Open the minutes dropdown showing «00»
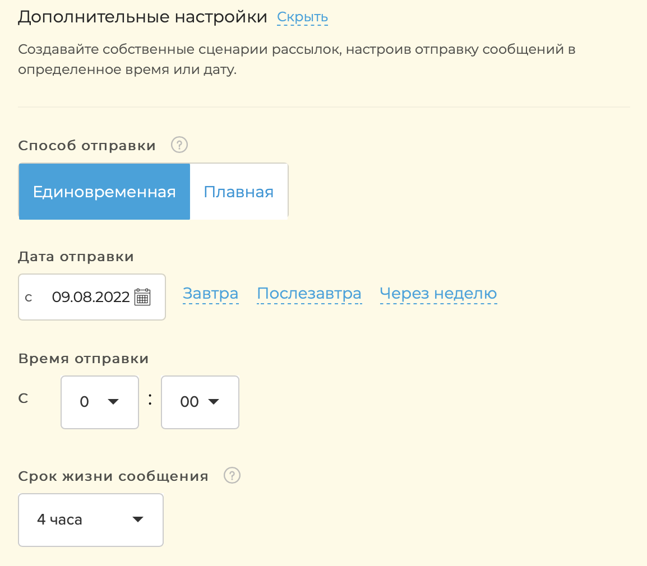 [x=200, y=402]
